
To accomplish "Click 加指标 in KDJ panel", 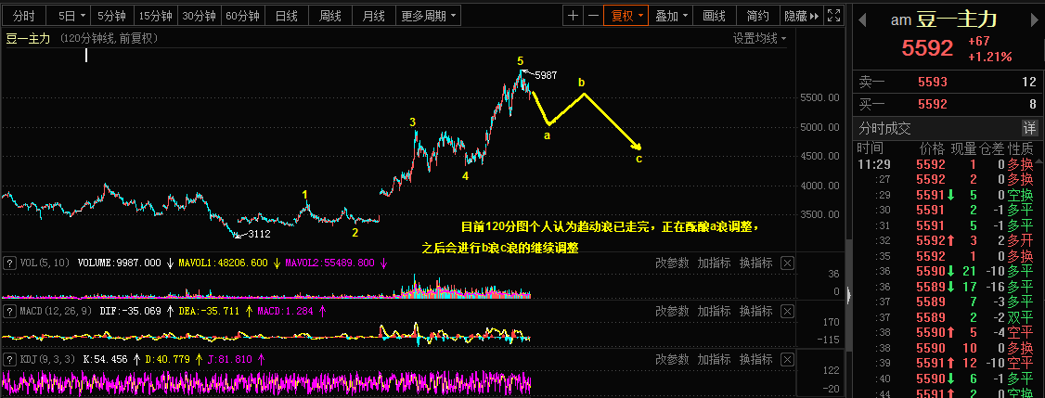I will [x=714, y=359].
